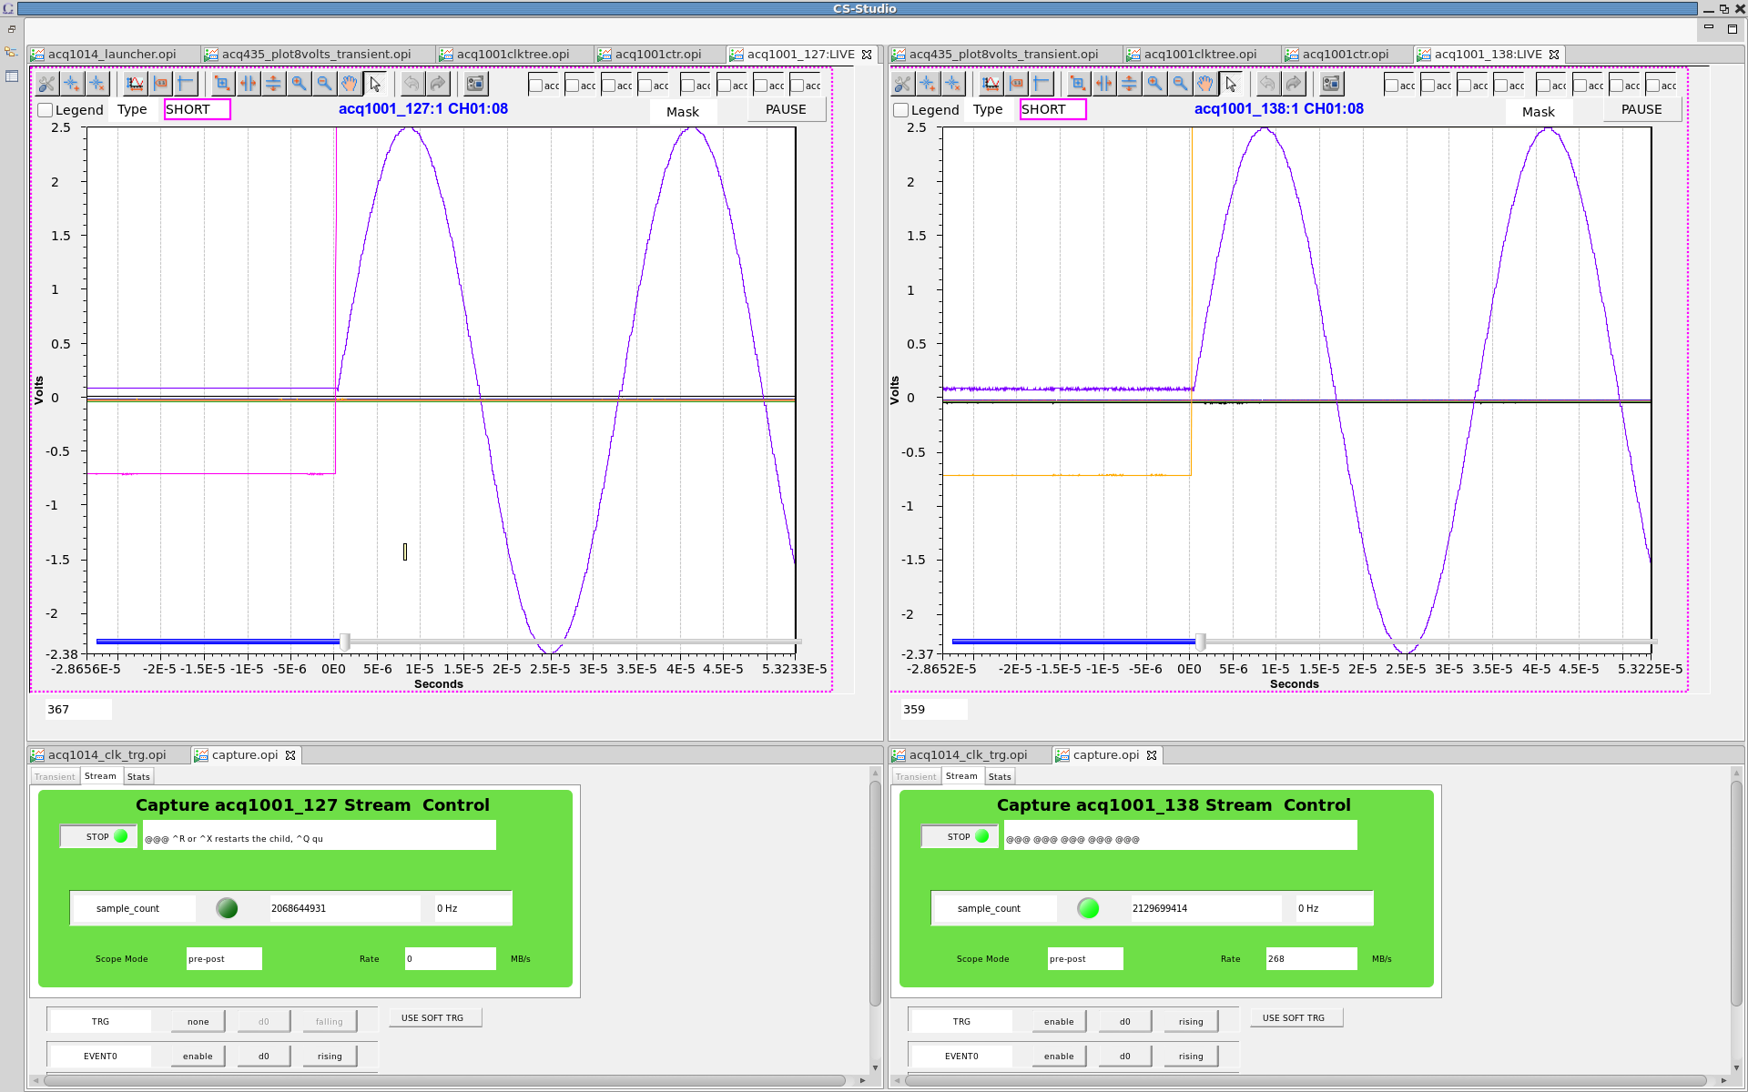Select Horizontal Zoom tool in acq1001_138 toolbar
This screenshot has width=1748, height=1092.
tap(1103, 84)
